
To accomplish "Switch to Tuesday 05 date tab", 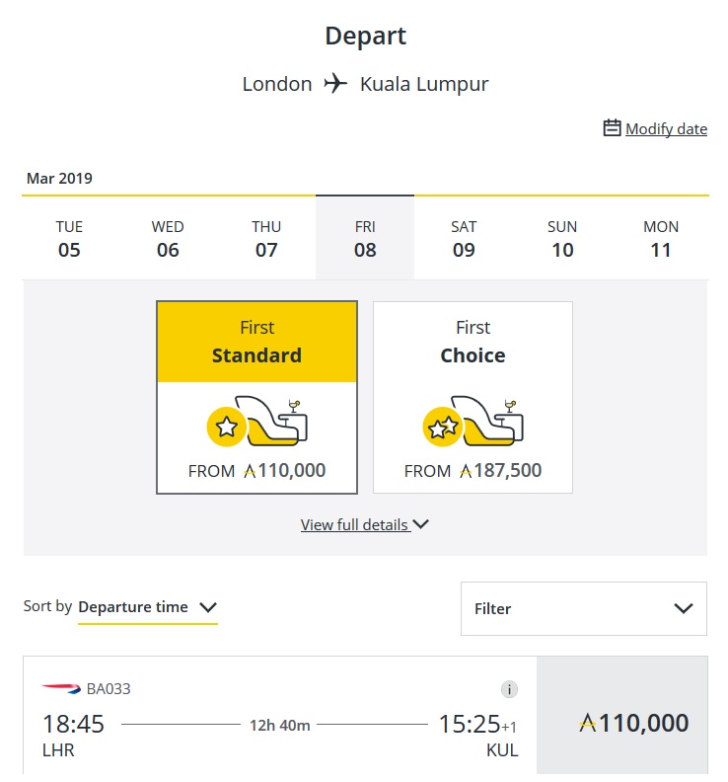I will 69,238.
